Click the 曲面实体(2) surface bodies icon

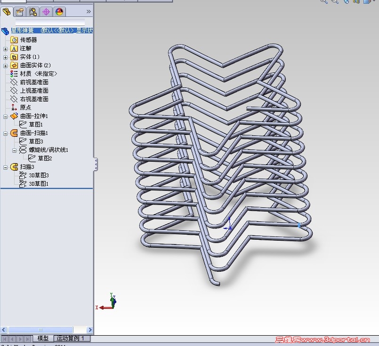[14, 65]
